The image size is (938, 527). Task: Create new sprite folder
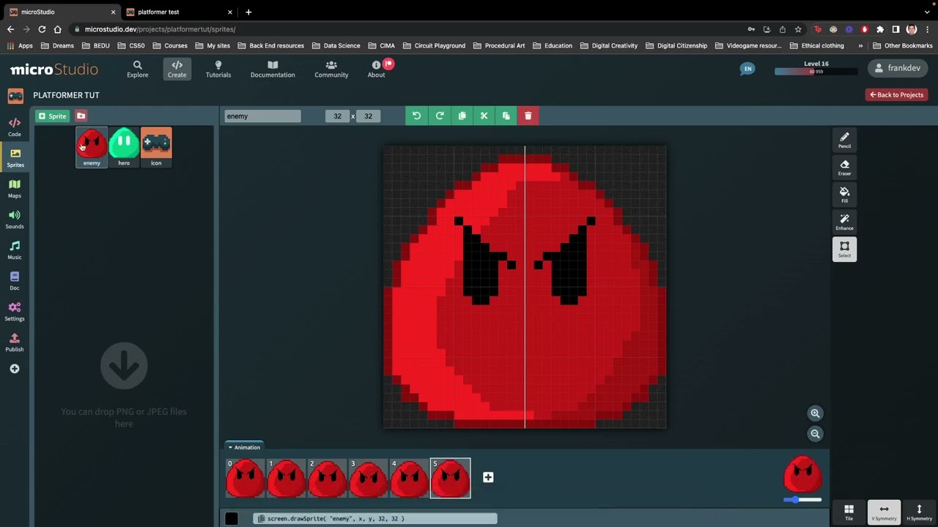click(x=81, y=116)
